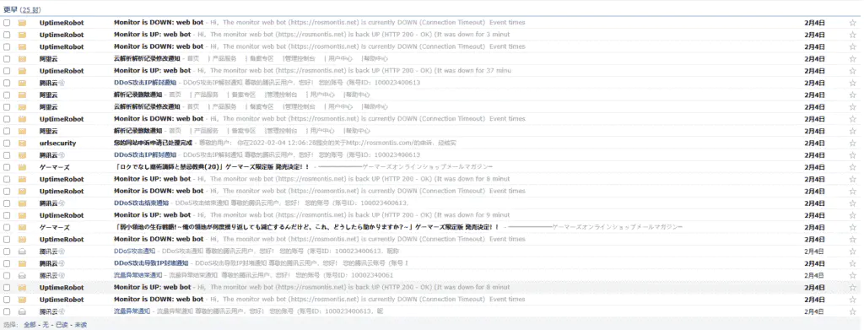The image size is (864, 330).
Task: Star the 'ロクでなし魔術講師' ゲーマーズ mail
Action: click(x=852, y=167)
